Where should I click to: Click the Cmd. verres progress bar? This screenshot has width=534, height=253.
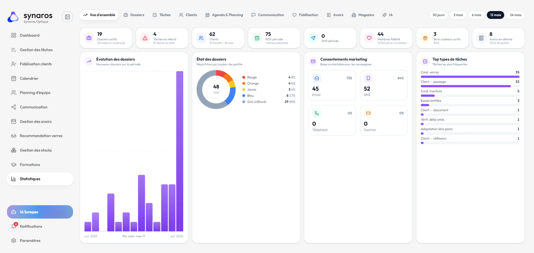click(x=470, y=77)
